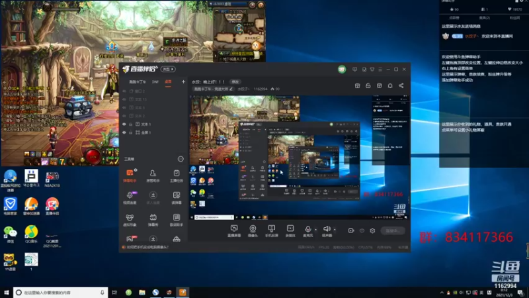Click the PK tool icon in the toolbox

pos(130,239)
